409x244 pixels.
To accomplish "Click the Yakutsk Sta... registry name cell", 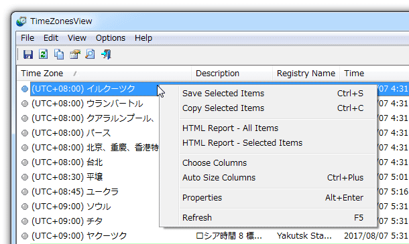I will pos(304,236).
